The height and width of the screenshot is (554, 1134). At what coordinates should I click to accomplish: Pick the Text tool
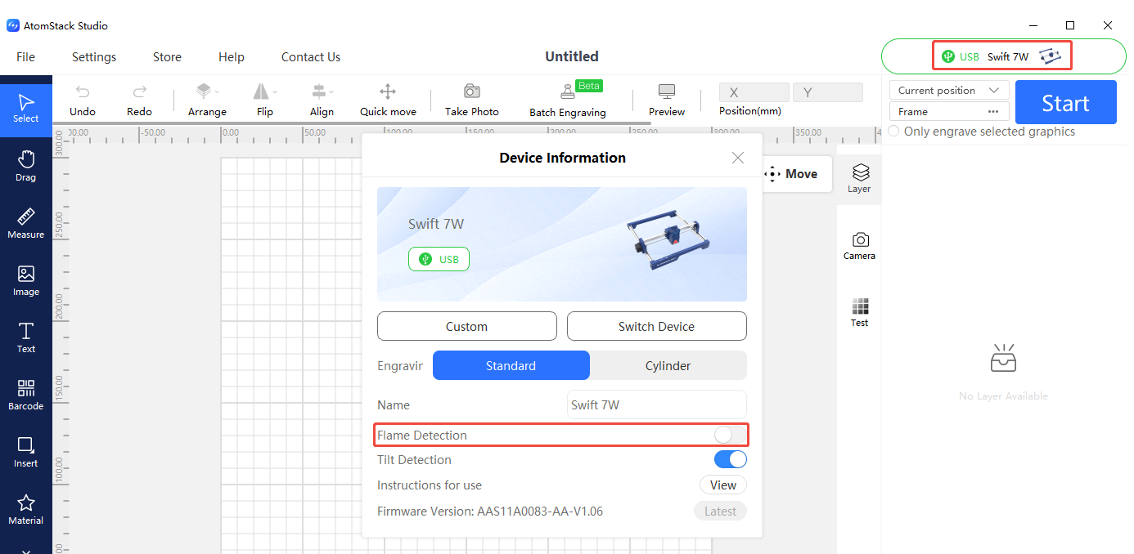click(26, 337)
